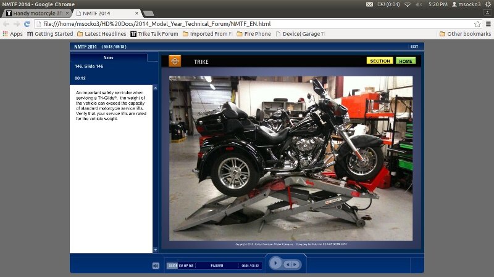Switch to Handy motorcycle lift tab
494x277 pixels.
[37, 13]
